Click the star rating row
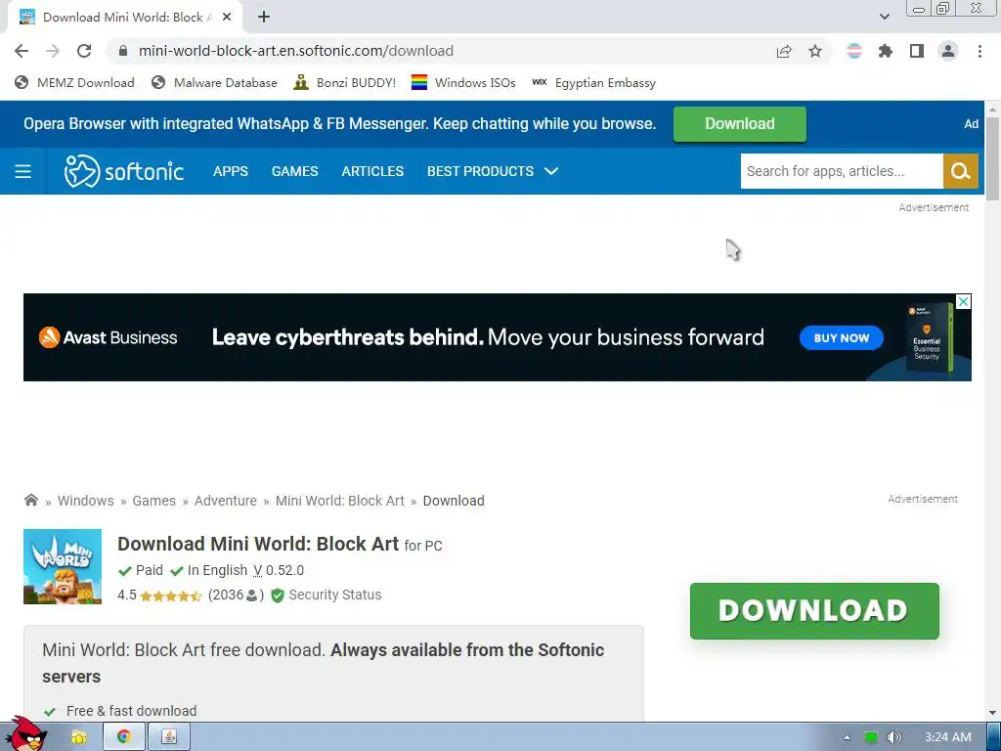 click(170, 596)
